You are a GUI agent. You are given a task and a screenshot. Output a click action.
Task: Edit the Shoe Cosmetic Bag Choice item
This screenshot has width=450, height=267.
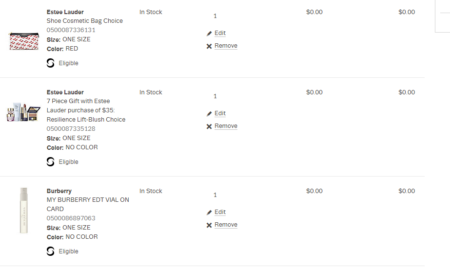pos(220,33)
